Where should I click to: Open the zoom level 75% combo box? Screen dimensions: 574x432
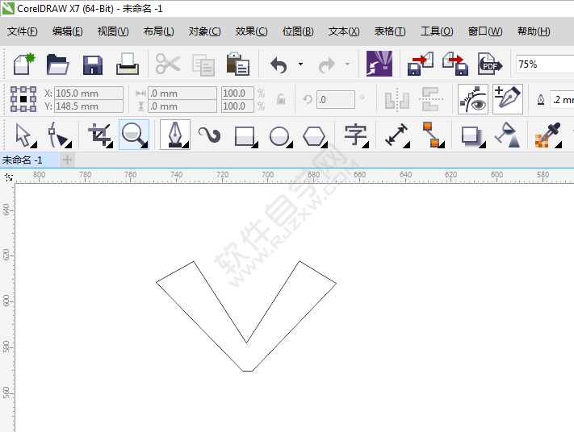coord(545,64)
